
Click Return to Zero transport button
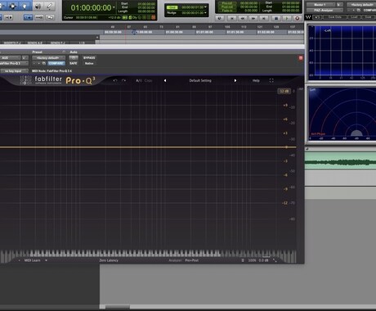click(x=232, y=18)
